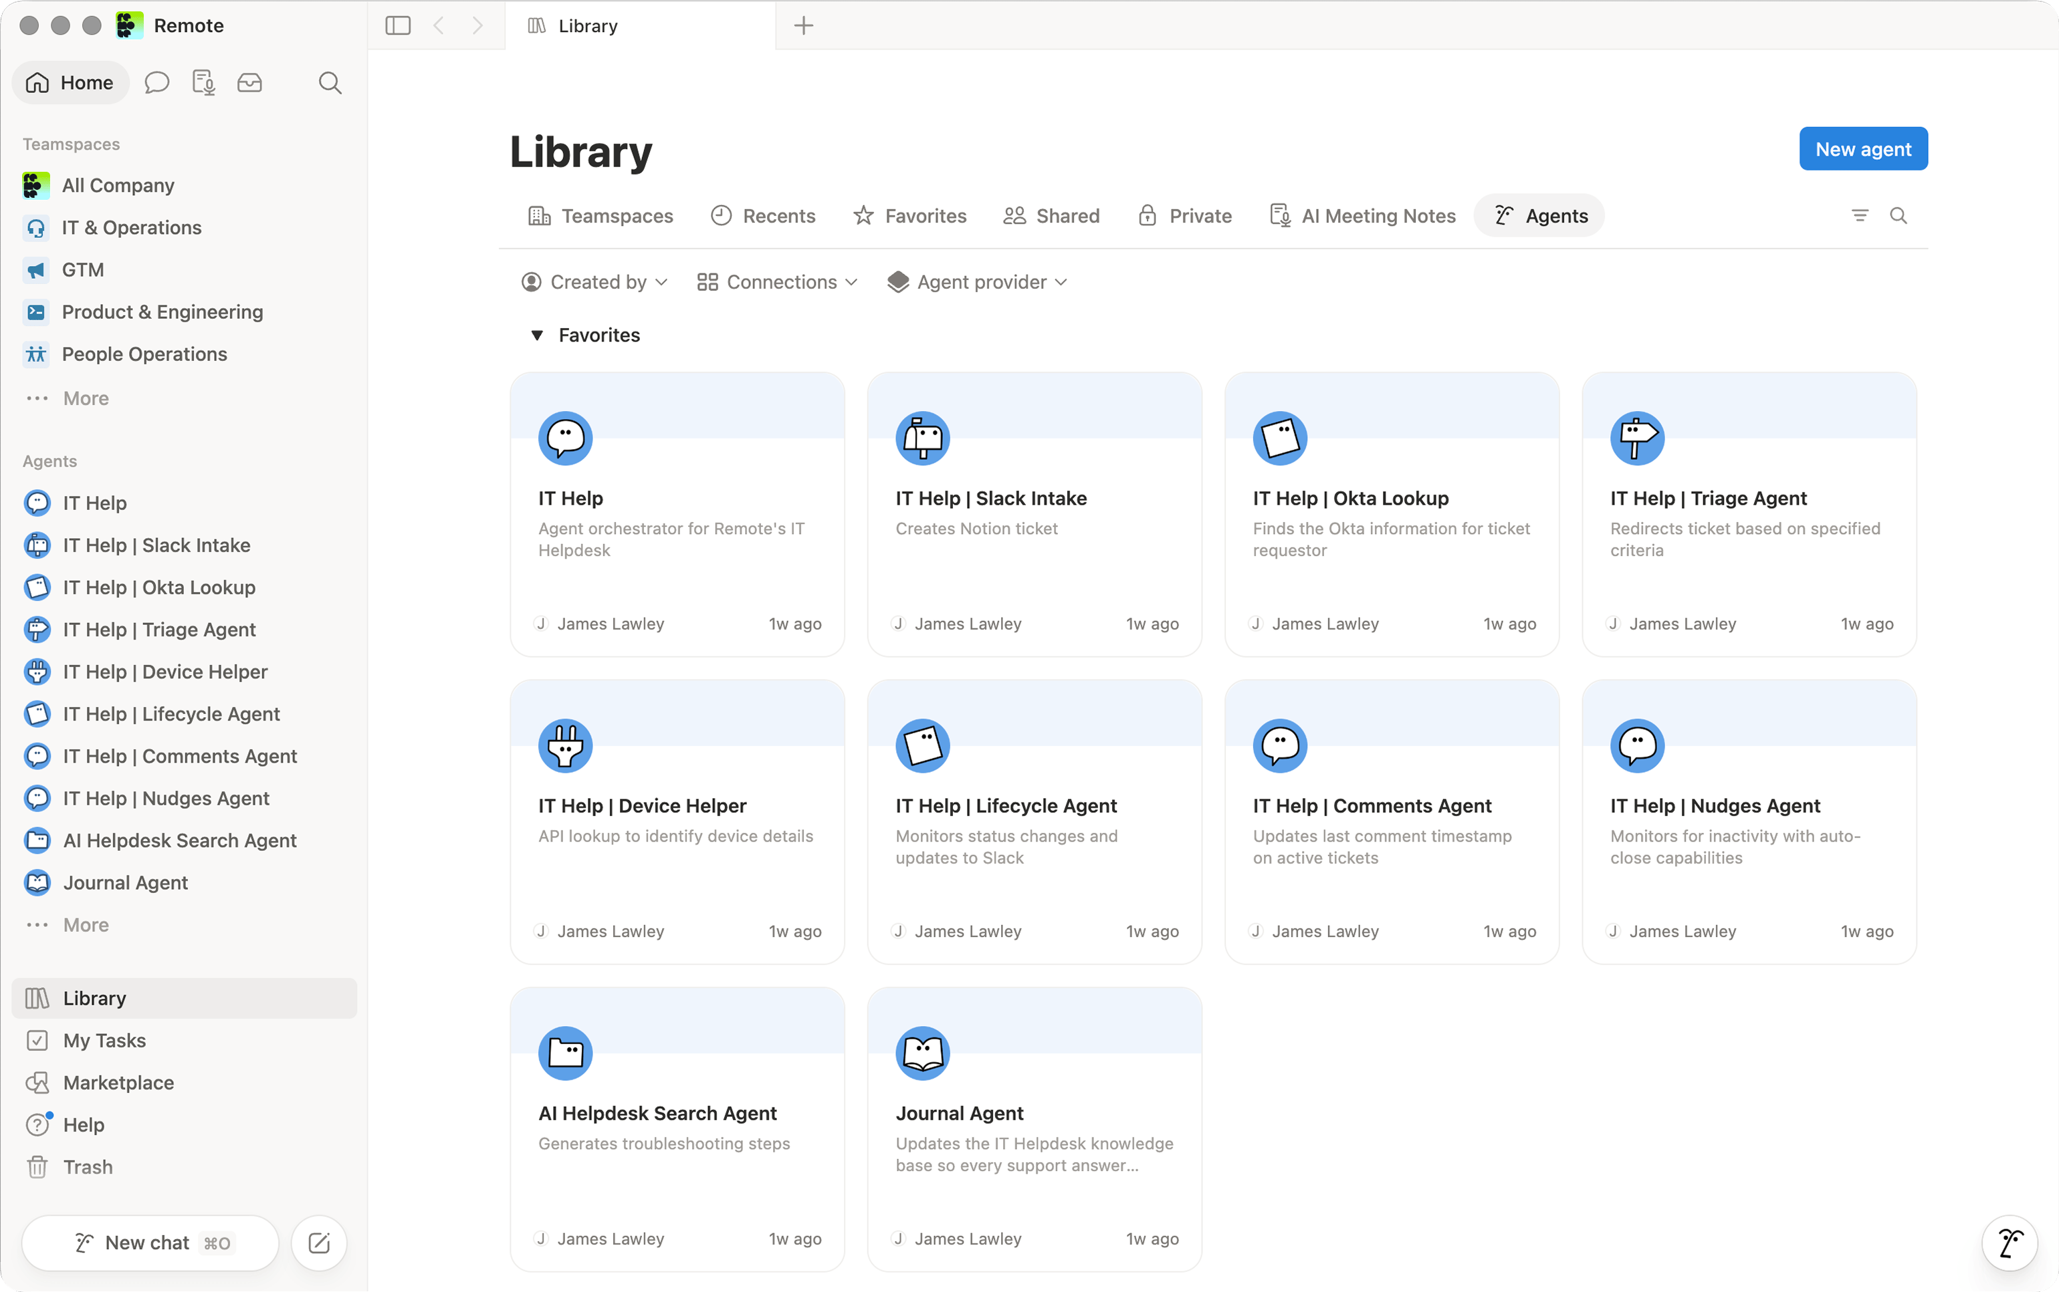Click the Library search icon near filter
Viewport: 2059px width, 1292px height.
coord(1899,215)
